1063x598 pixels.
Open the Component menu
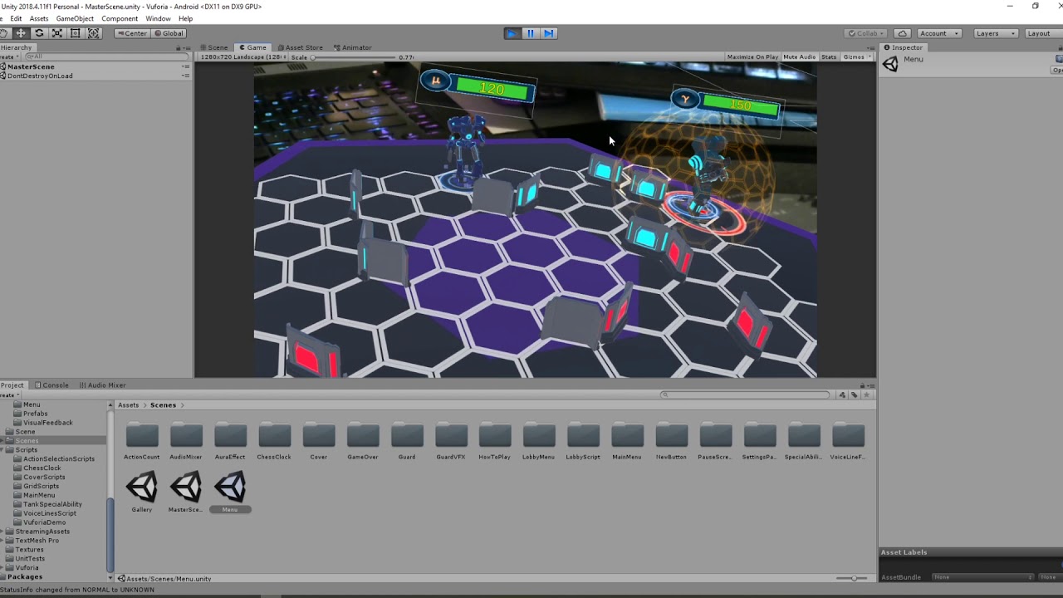[x=120, y=18]
